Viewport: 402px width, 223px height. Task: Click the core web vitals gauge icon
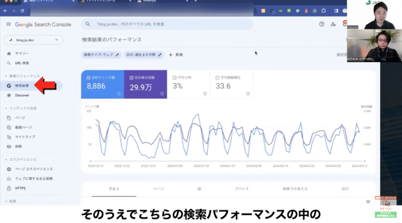tap(9, 179)
